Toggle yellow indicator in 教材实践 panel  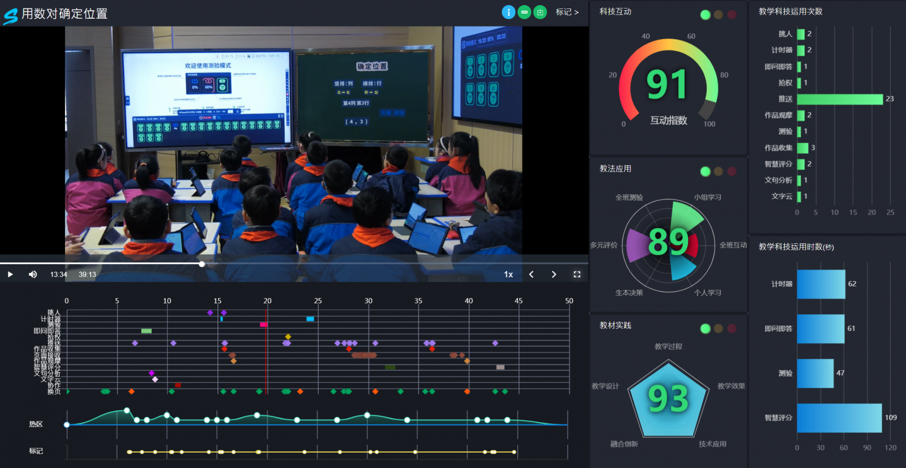coord(718,328)
